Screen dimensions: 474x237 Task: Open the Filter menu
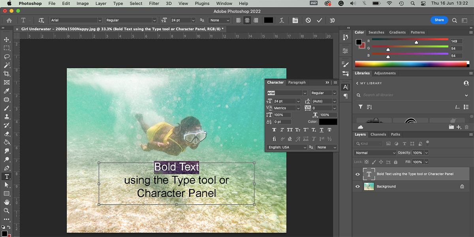pos(154,3)
